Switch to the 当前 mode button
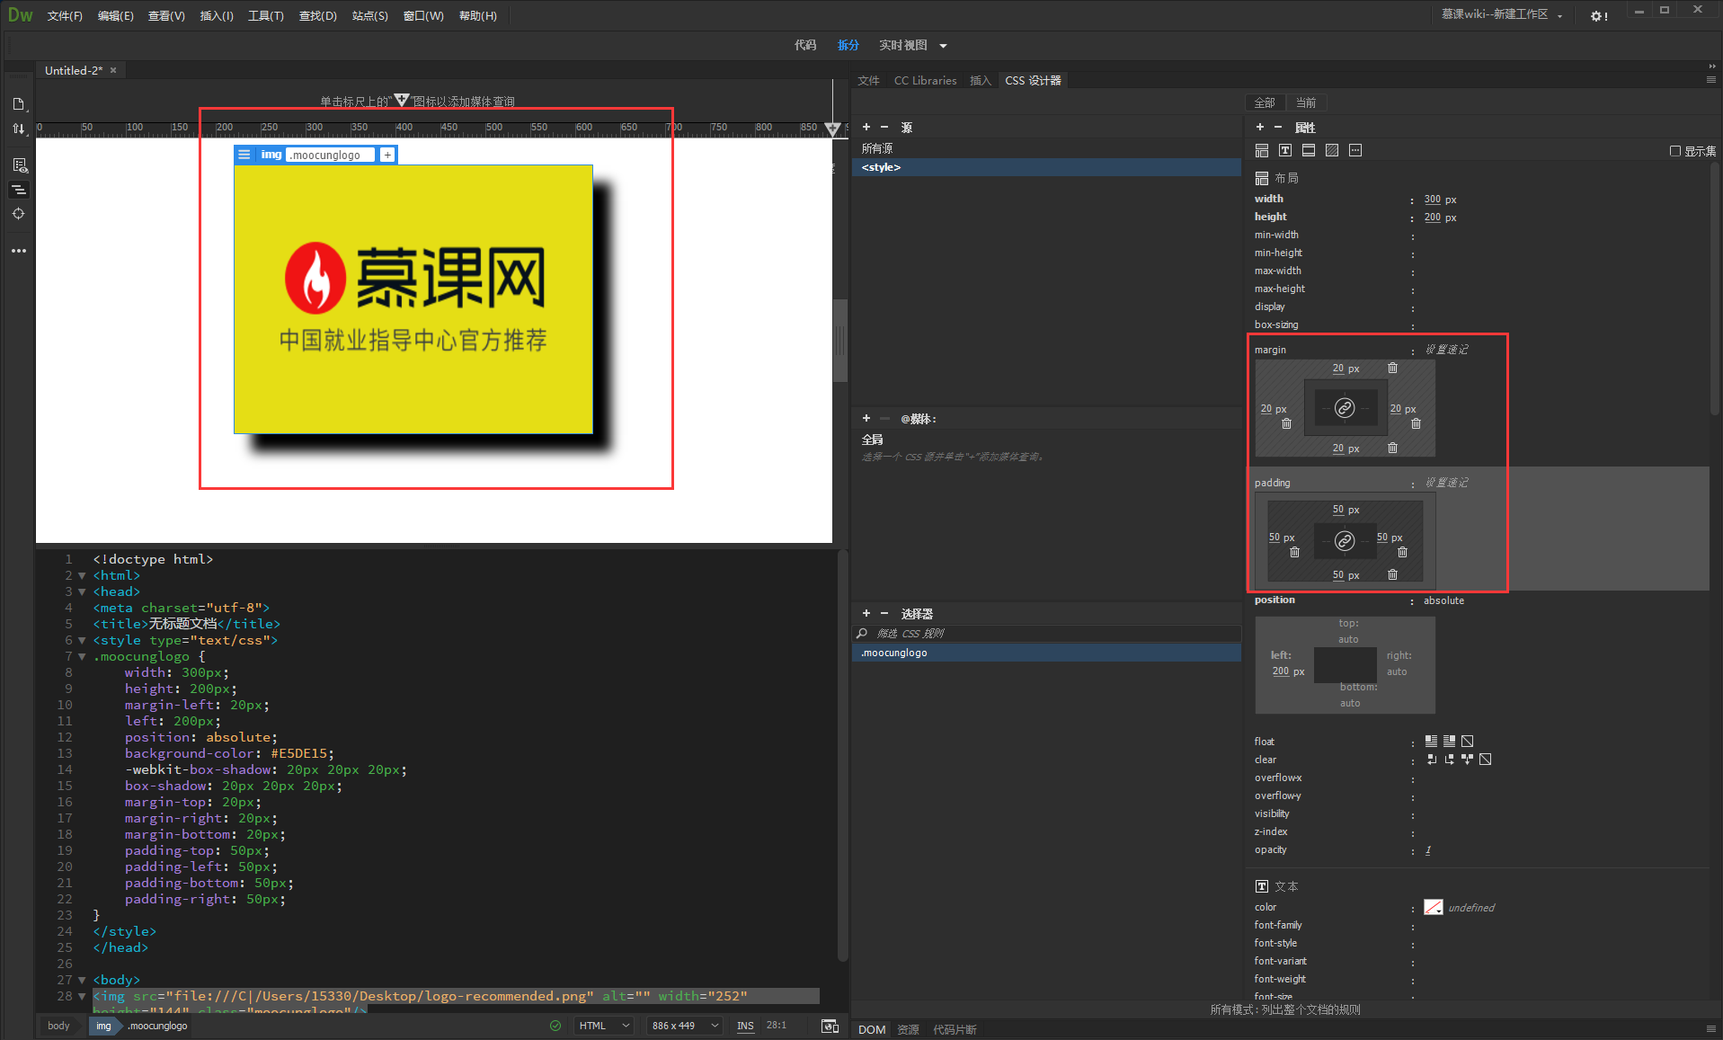 click(1306, 102)
